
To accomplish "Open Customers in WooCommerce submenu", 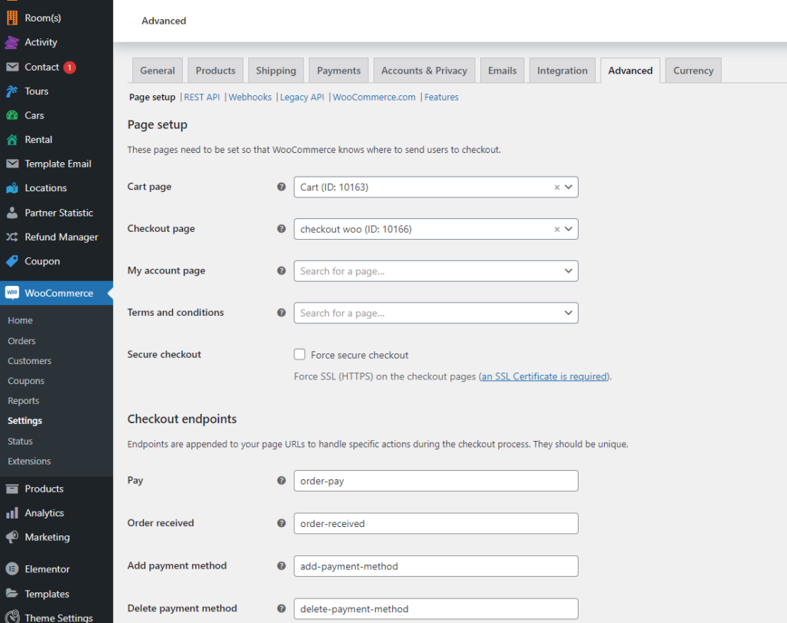I will [30, 361].
